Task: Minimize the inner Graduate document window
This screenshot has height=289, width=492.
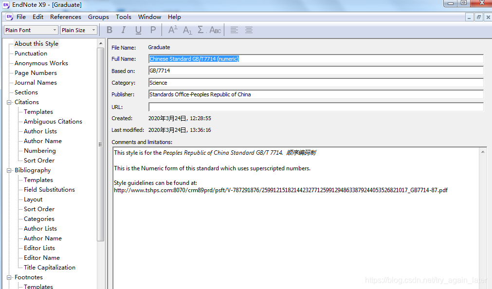Action: (469, 17)
